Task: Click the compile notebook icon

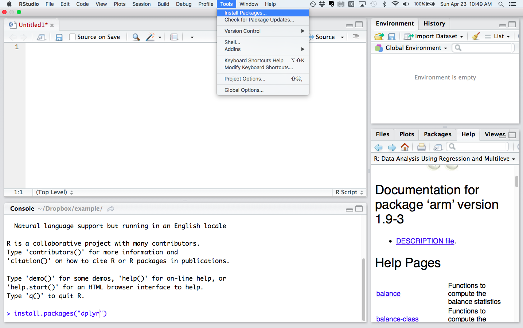Action: pos(174,37)
